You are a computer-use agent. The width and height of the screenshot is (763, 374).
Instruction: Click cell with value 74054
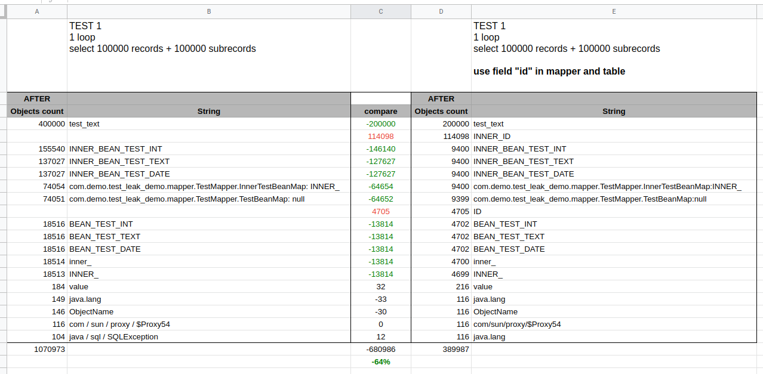[x=37, y=186]
